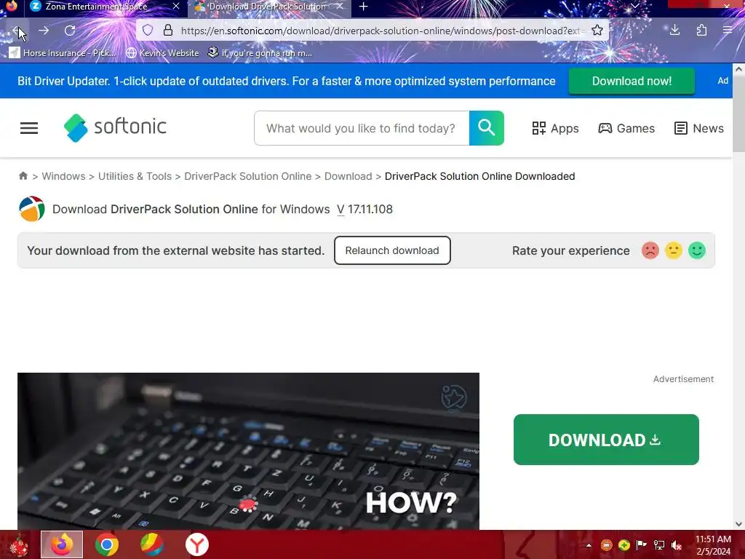Click the DriverPack Solution Online breadcrumb
Screen dimensions: 745x559
click(247, 176)
